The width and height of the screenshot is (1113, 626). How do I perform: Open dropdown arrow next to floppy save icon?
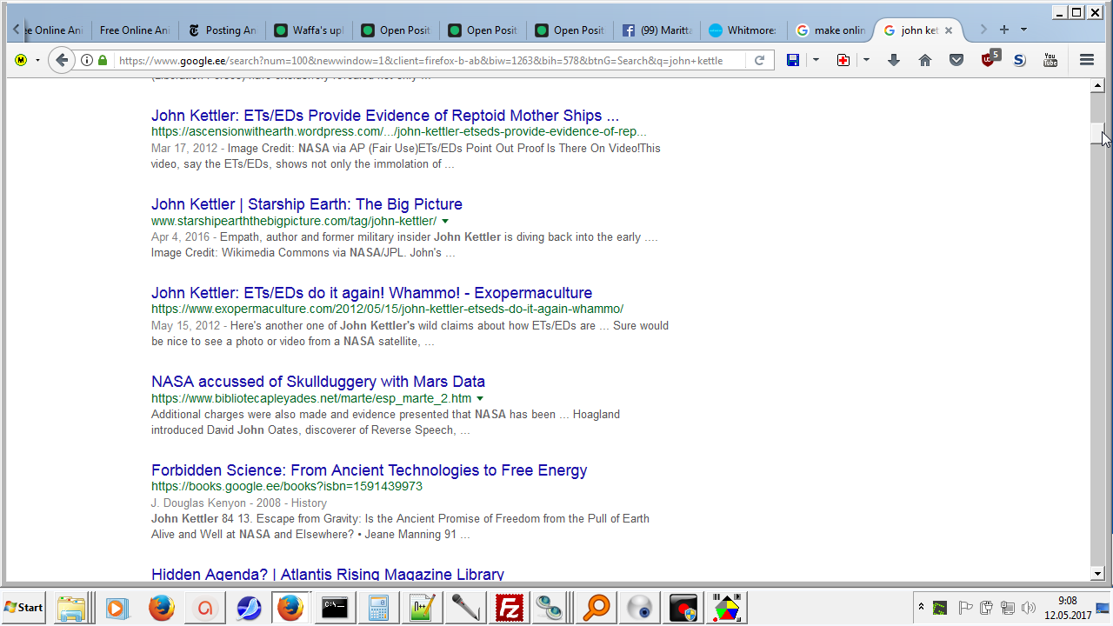[x=816, y=60]
